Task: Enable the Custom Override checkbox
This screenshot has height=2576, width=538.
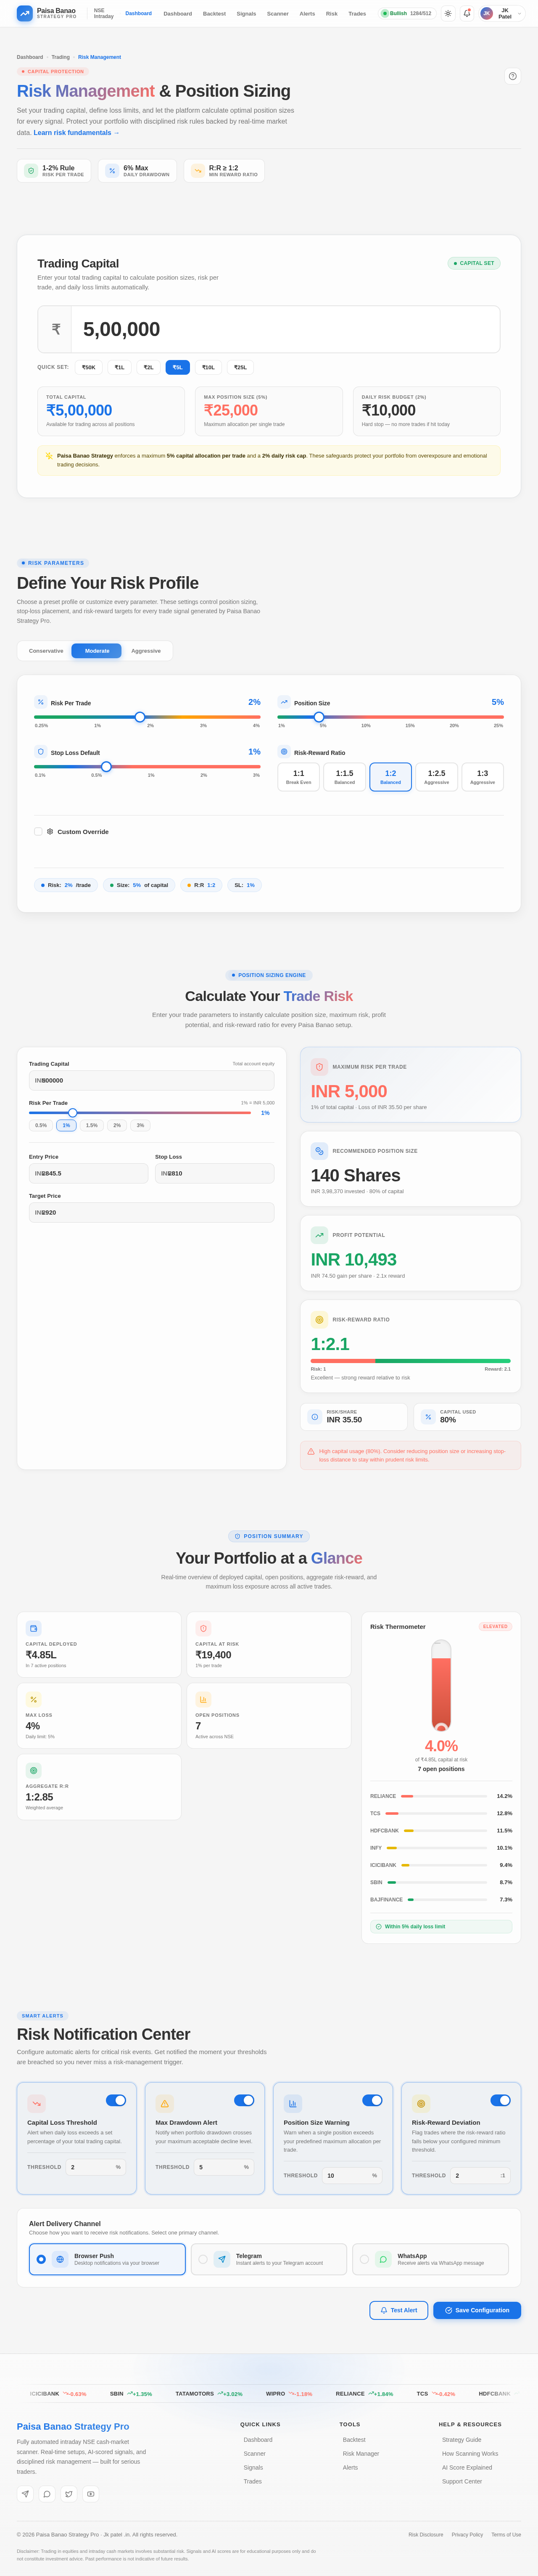Action: tap(38, 831)
